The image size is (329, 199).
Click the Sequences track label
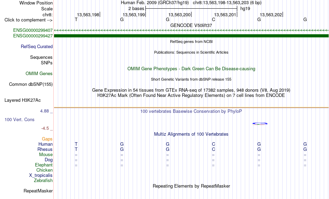[x=41, y=57]
